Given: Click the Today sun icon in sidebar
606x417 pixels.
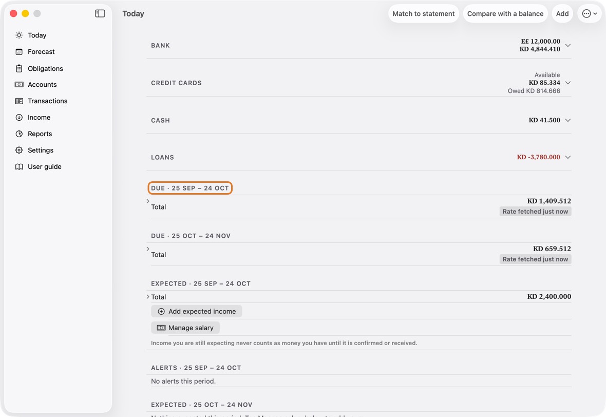Looking at the screenshot, I should point(19,35).
